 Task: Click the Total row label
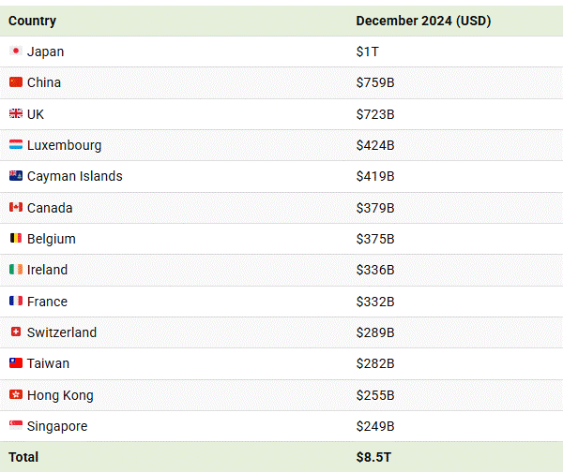tap(23, 457)
